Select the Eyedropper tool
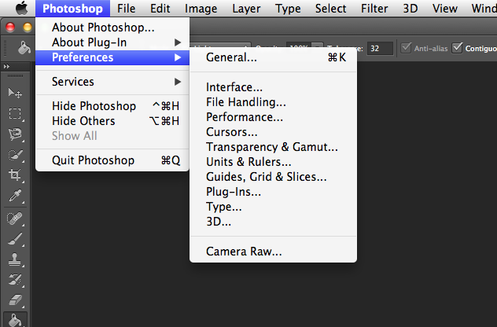Image resolution: width=497 pixels, height=327 pixels. pos(15,196)
